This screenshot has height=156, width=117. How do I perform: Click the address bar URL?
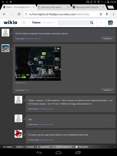59,14
